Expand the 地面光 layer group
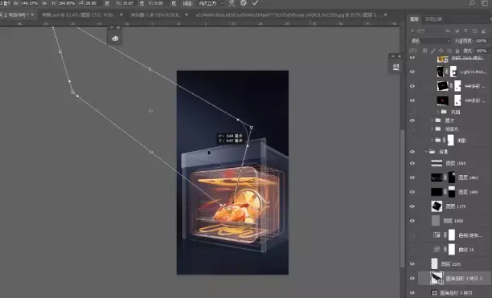 [432, 129]
